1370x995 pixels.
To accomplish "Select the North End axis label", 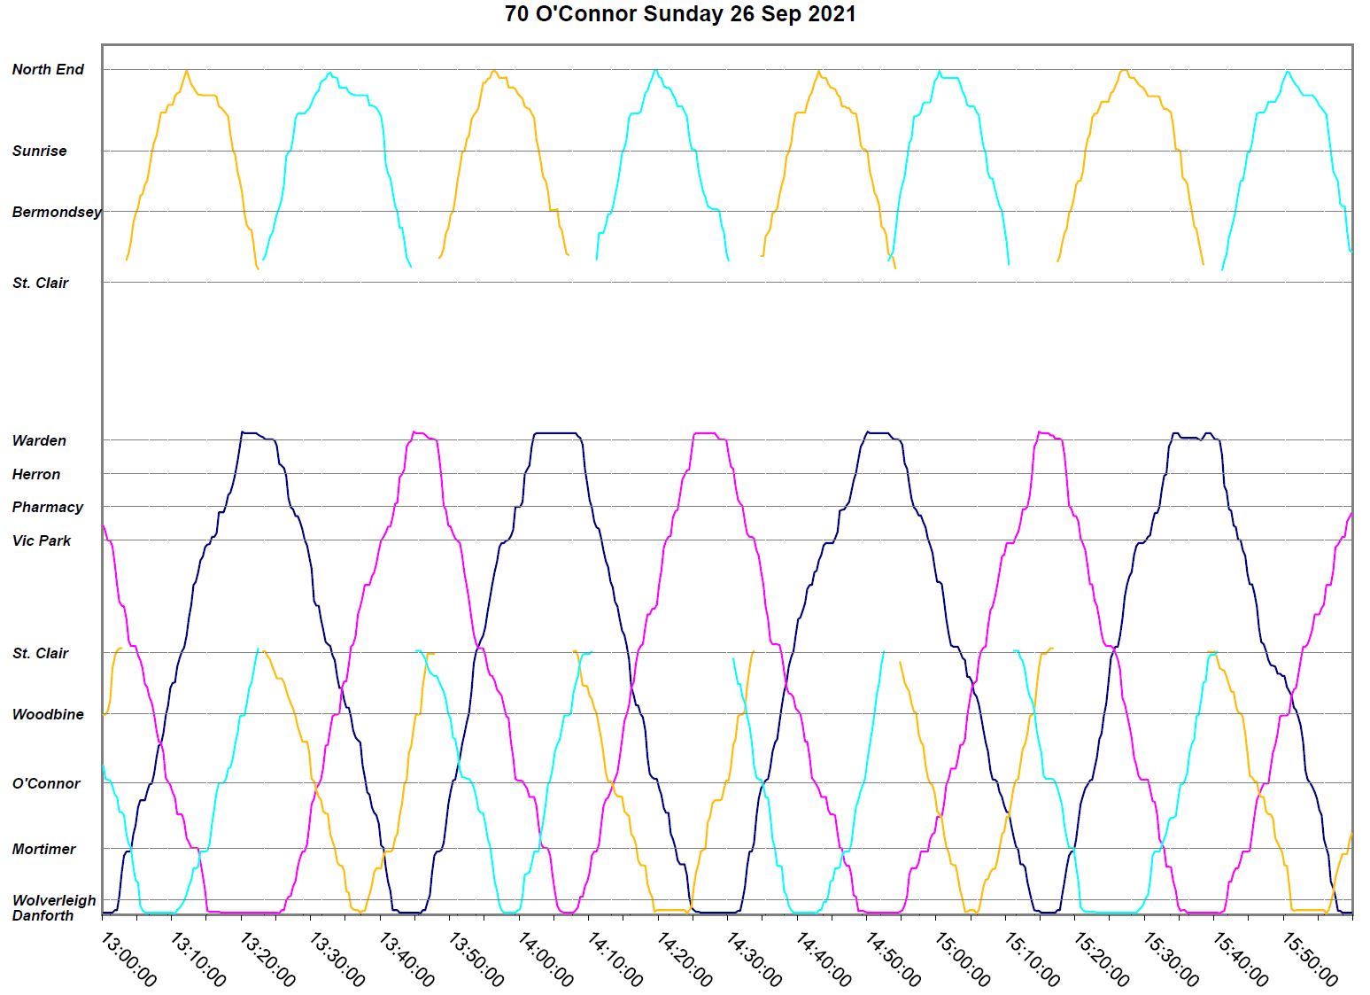I will coord(48,70).
